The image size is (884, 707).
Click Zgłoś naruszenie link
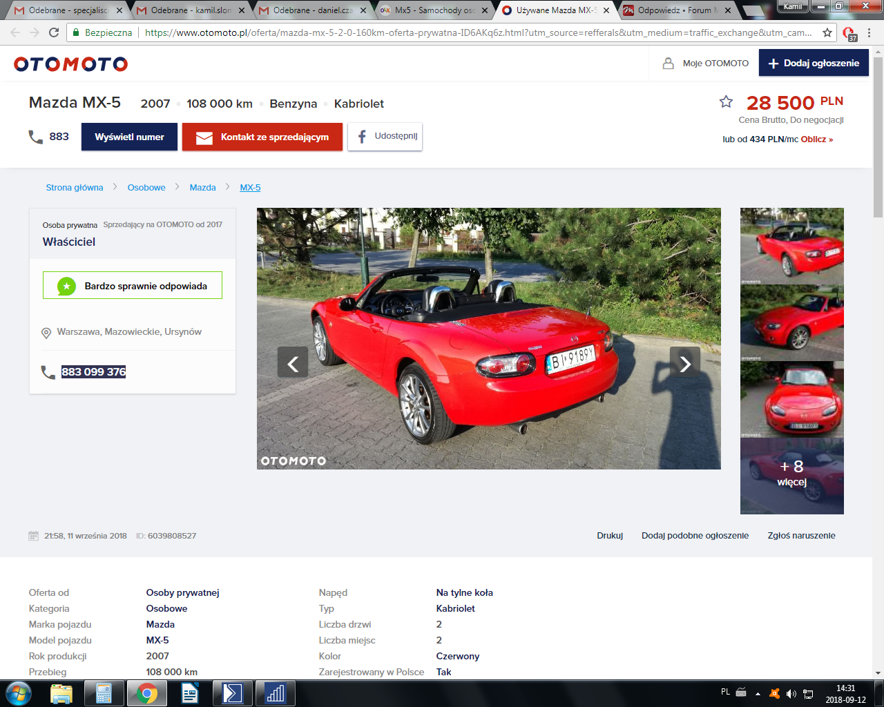801,536
